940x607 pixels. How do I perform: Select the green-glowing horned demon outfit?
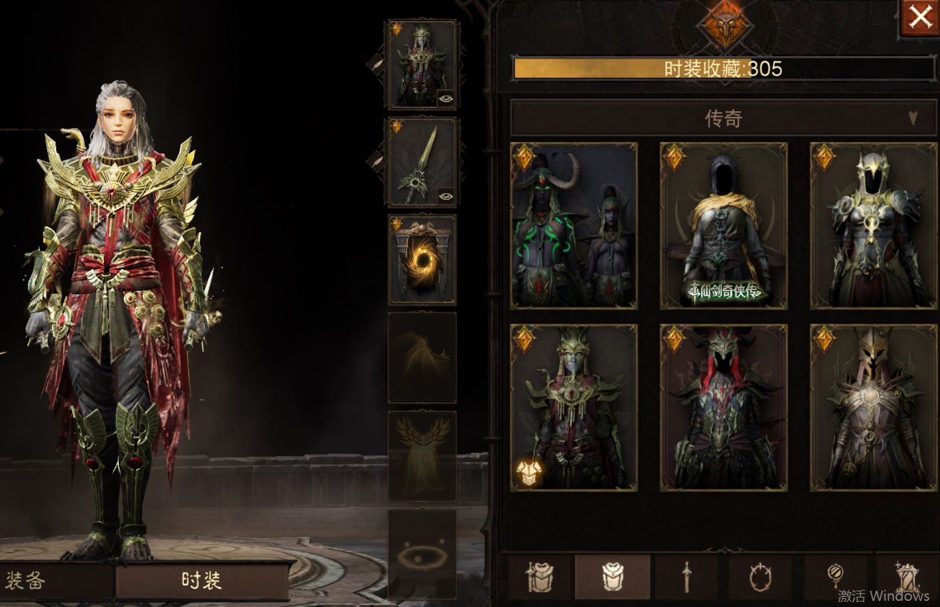pos(574,226)
